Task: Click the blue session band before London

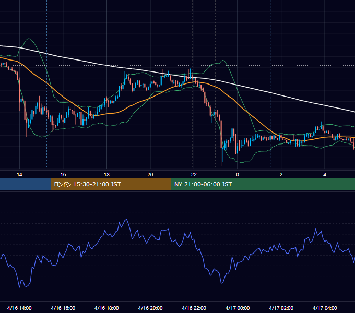Action: pos(26,184)
